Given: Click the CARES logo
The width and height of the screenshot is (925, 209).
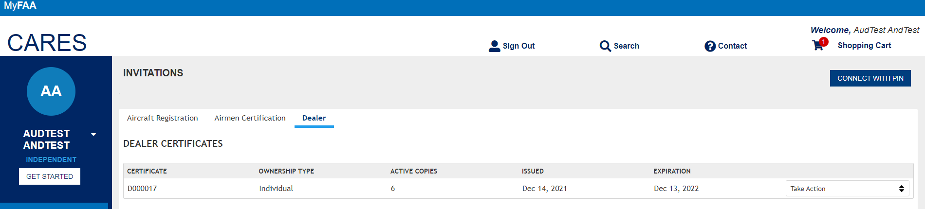Looking at the screenshot, I should pyautogui.click(x=47, y=43).
